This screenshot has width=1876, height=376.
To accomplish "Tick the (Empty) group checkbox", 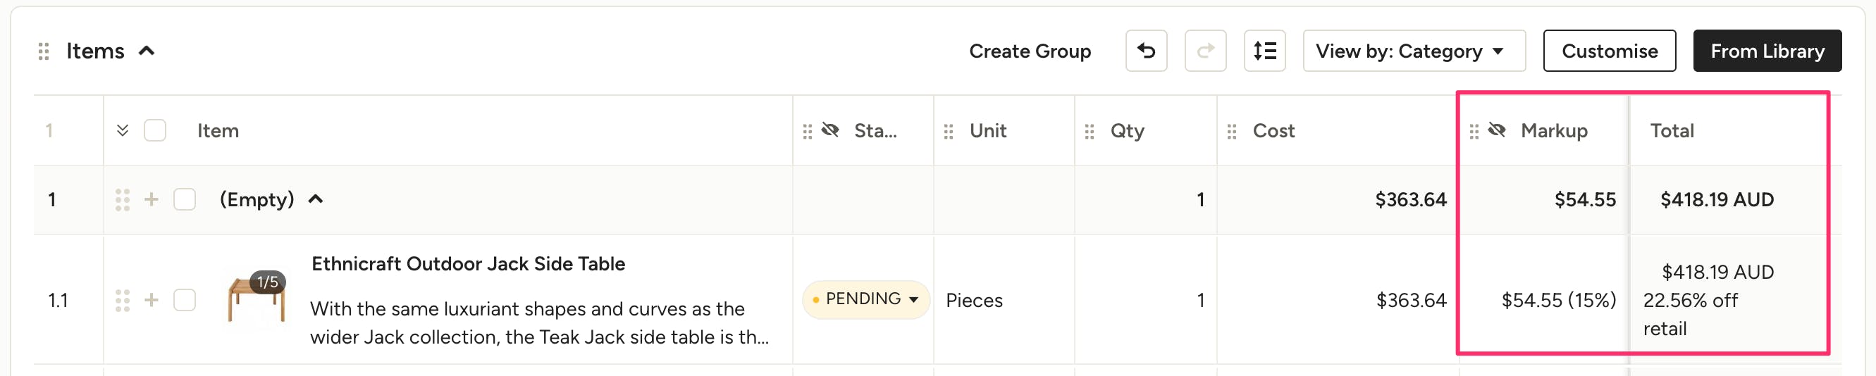I will pyautogui.click(x=185, y=199).
